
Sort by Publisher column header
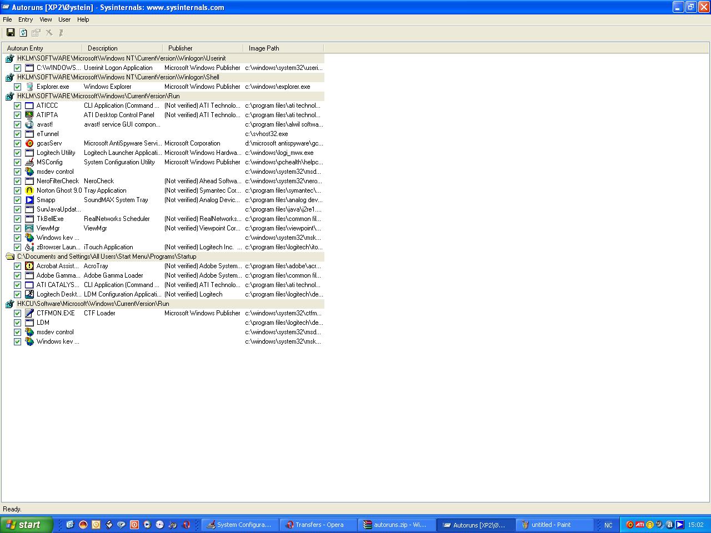click(203, 48)
